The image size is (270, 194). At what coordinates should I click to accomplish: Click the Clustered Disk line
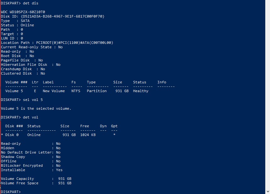pos(23,73)
